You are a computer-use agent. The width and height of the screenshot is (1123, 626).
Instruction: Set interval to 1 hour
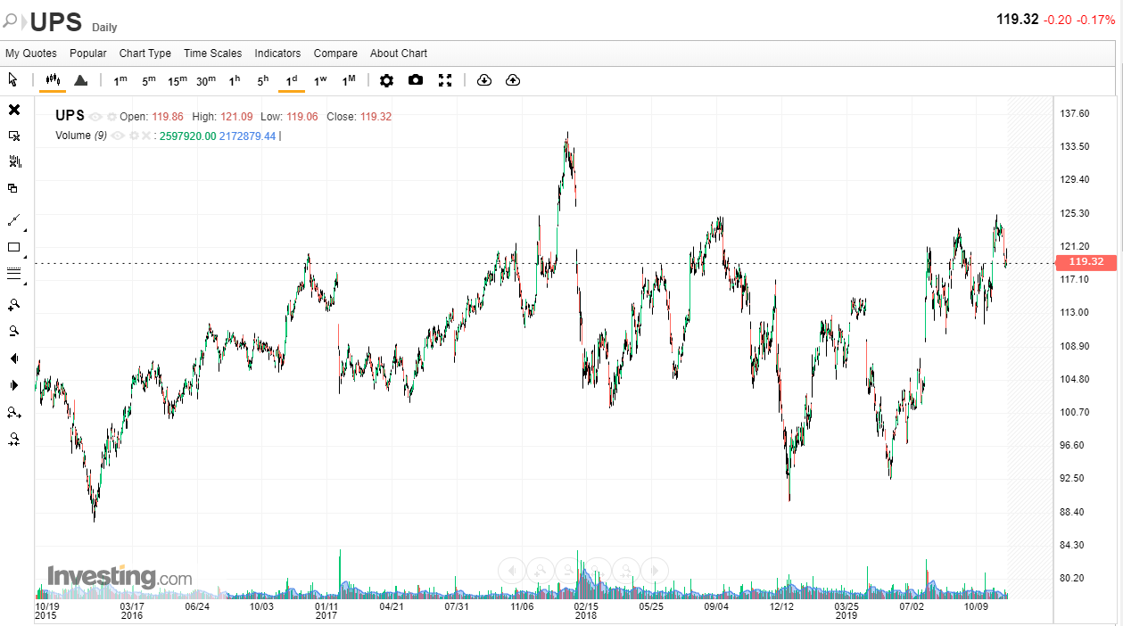click(x=235, y=80)
